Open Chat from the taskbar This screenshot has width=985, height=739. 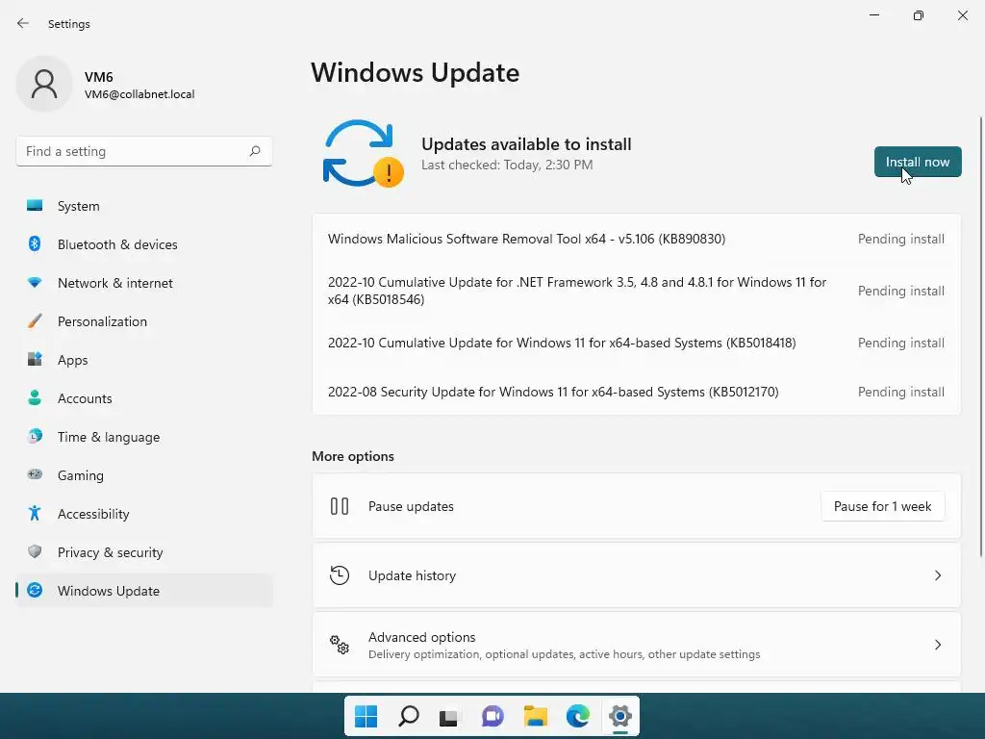click(x=492, y=716)
